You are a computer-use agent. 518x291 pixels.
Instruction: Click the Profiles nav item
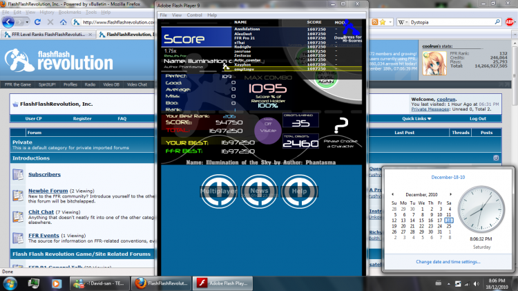click(70, 84)
